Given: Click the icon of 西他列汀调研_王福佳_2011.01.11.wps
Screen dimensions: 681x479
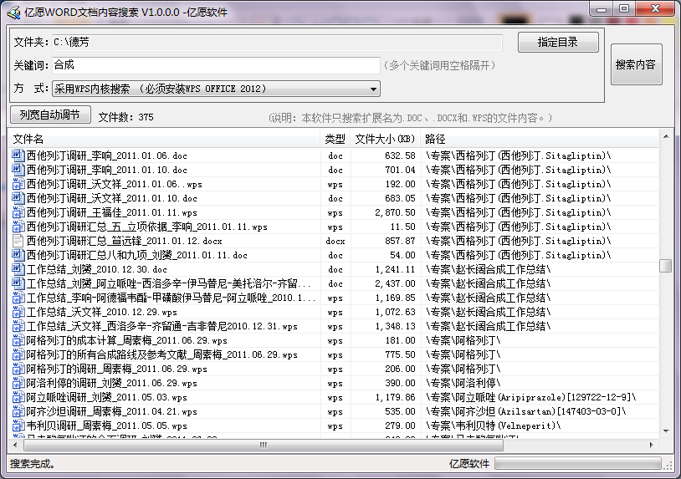Looking at the screenshot, I should pyautogui.click(x=18, y=212).
